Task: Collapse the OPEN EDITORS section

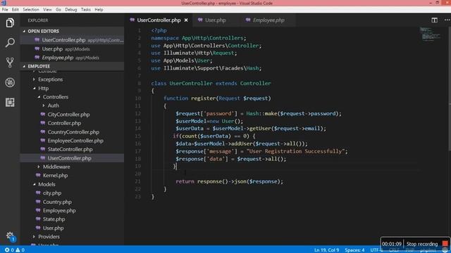Action: [x=24, y=31]
